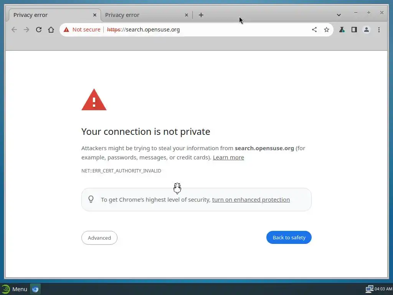Click the address bar URL field
This screenshot has width=393, height=295.
point(207,30)
